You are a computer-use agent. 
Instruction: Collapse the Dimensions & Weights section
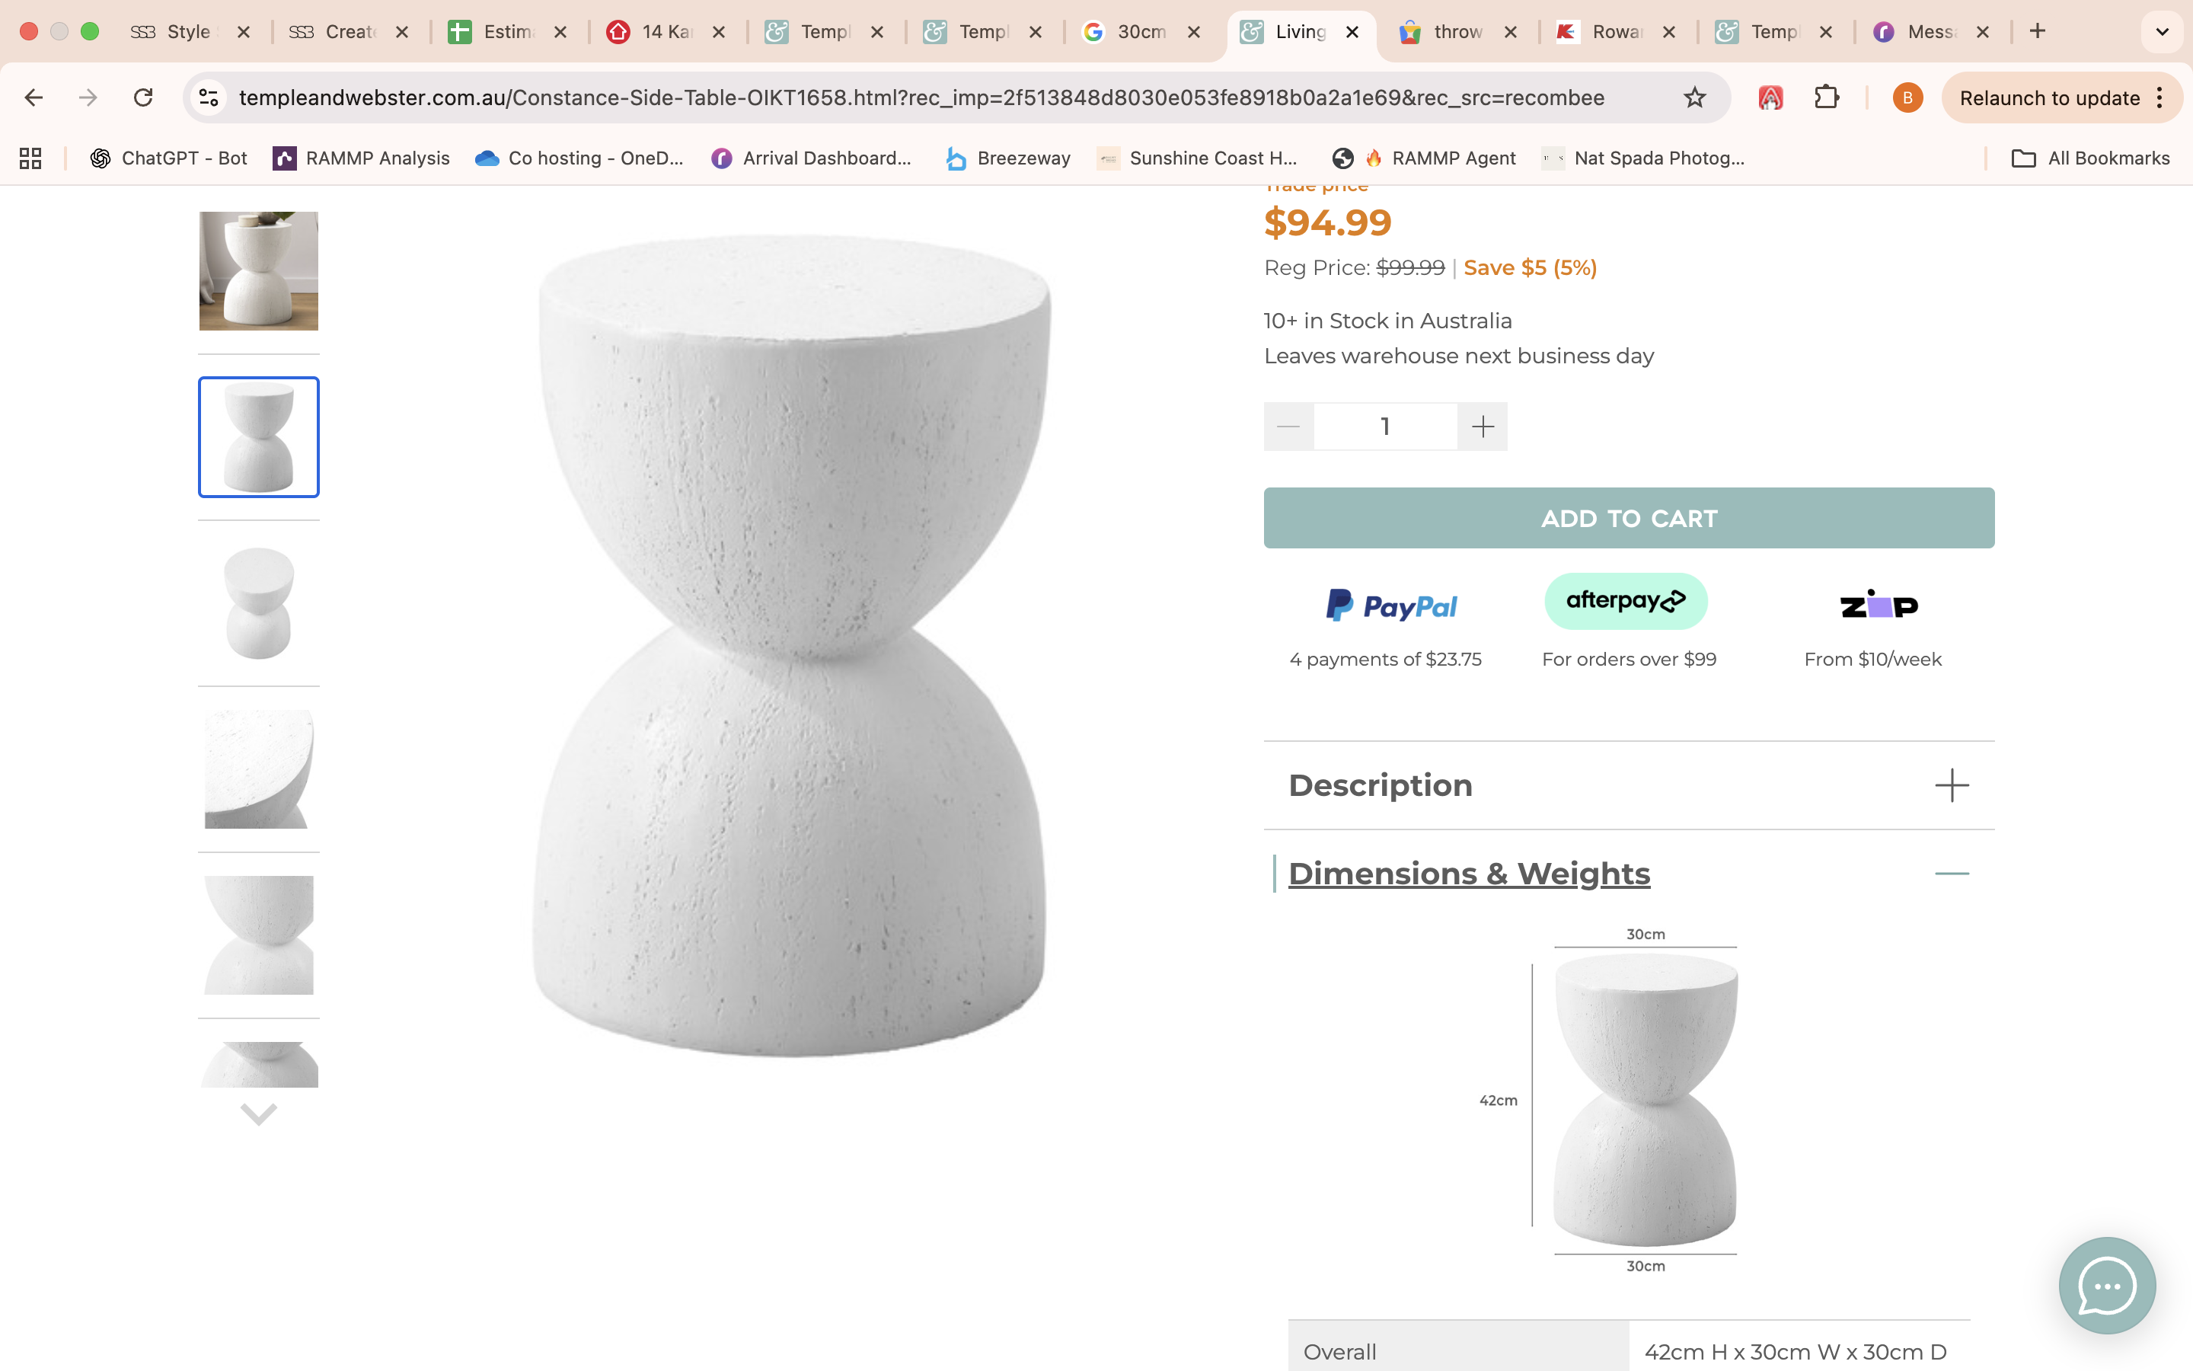coord(1951,873)
